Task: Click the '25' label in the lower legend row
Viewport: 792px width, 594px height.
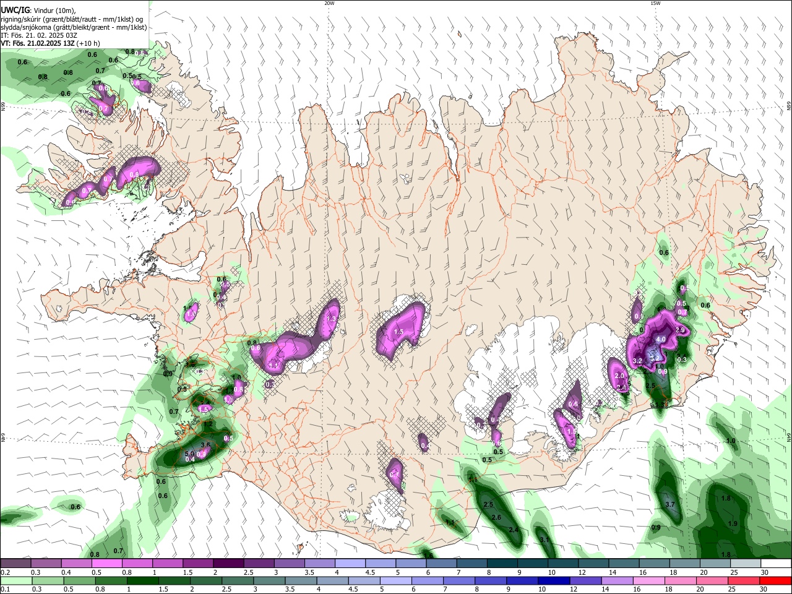Action: click(731, 590)
